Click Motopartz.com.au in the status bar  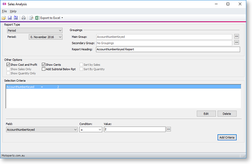tap(13, 156)
